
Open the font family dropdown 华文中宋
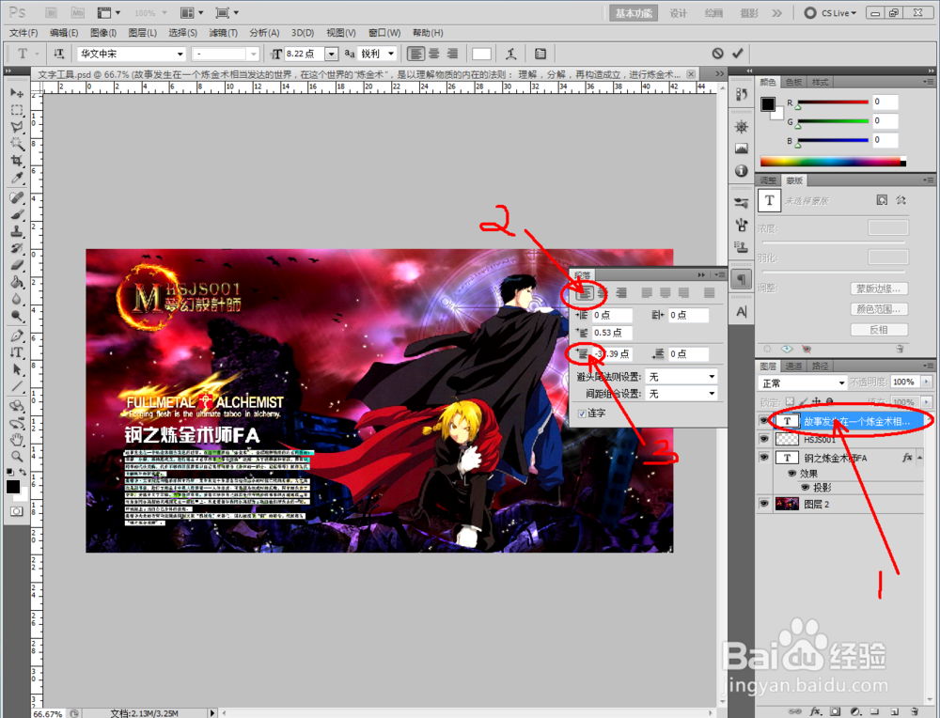pyautogui.click(x=180, y=54)
